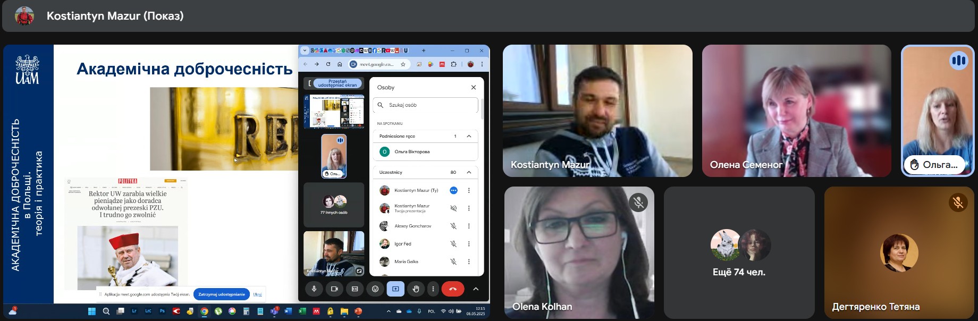978x321 pixels.
Task: Open more options menu in Meet controls
Action: click(x=433, y=289)
